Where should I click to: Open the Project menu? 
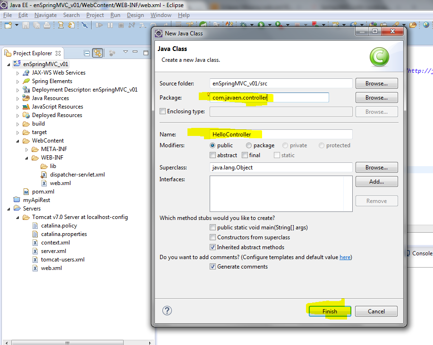[95, 15]
